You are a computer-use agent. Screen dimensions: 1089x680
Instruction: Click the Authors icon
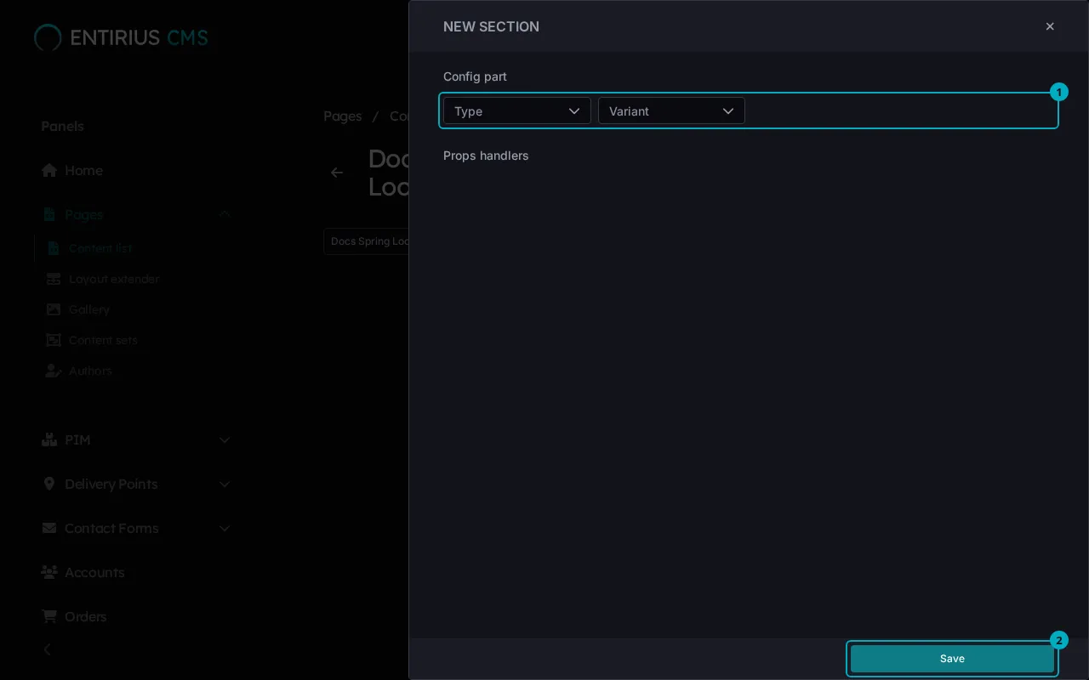tap(54, 371)
